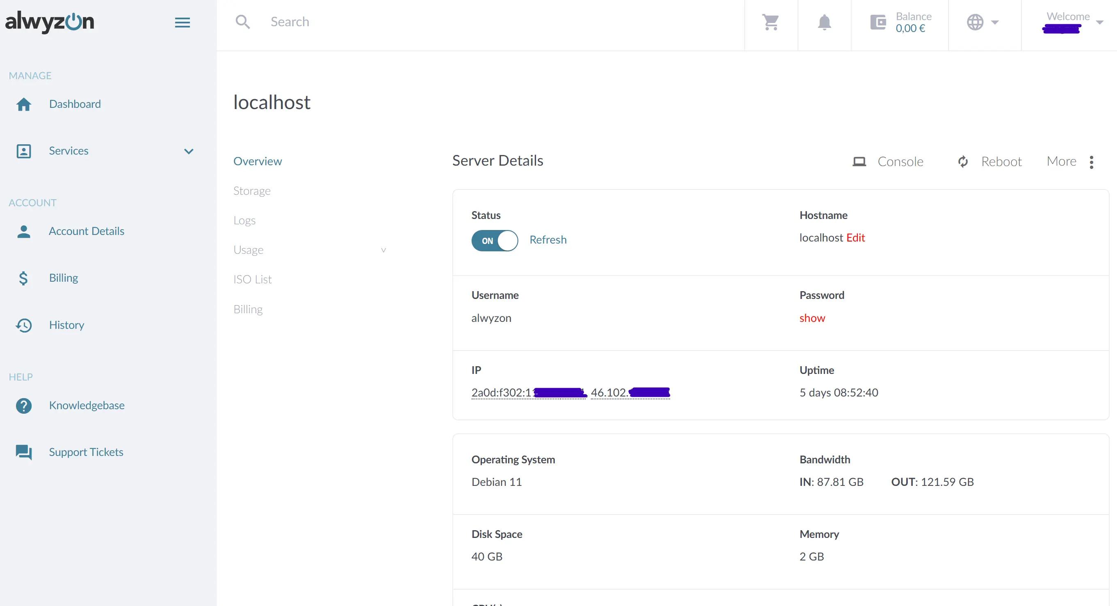Viewport: 1117px width, 606px height.
Task: Click the Dashboard home icon
Action: click(23, 104)
